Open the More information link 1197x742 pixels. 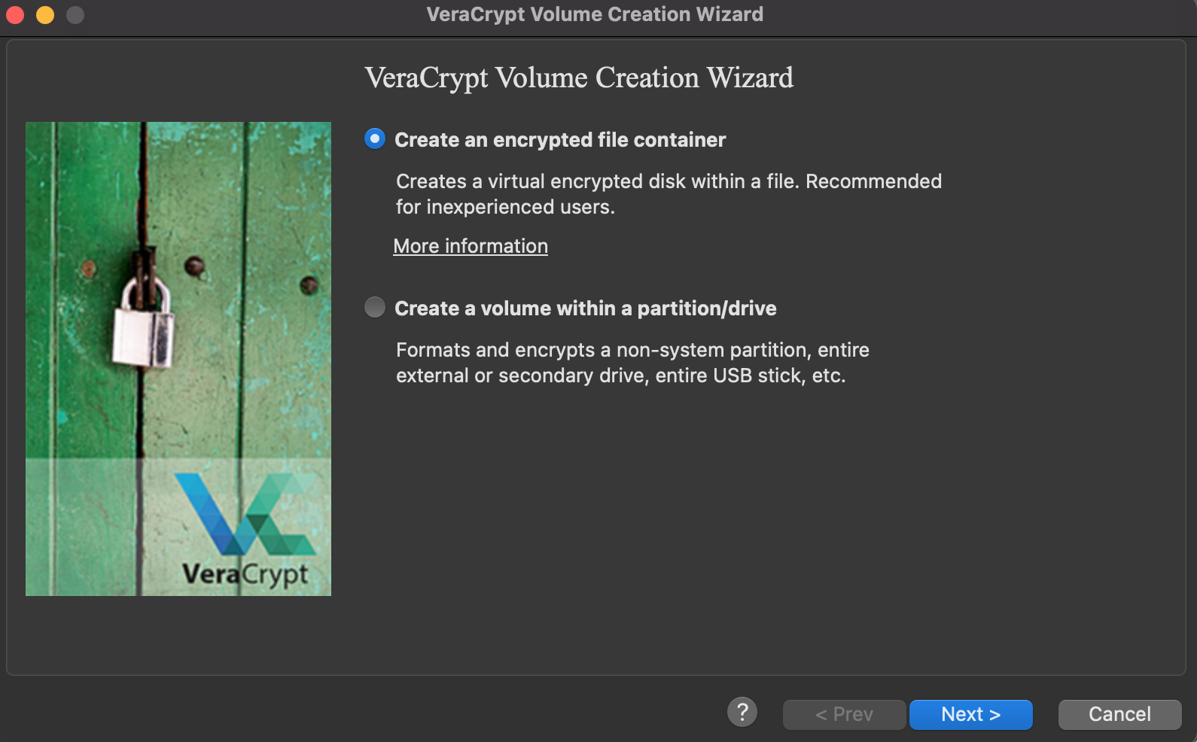[471, 246]
